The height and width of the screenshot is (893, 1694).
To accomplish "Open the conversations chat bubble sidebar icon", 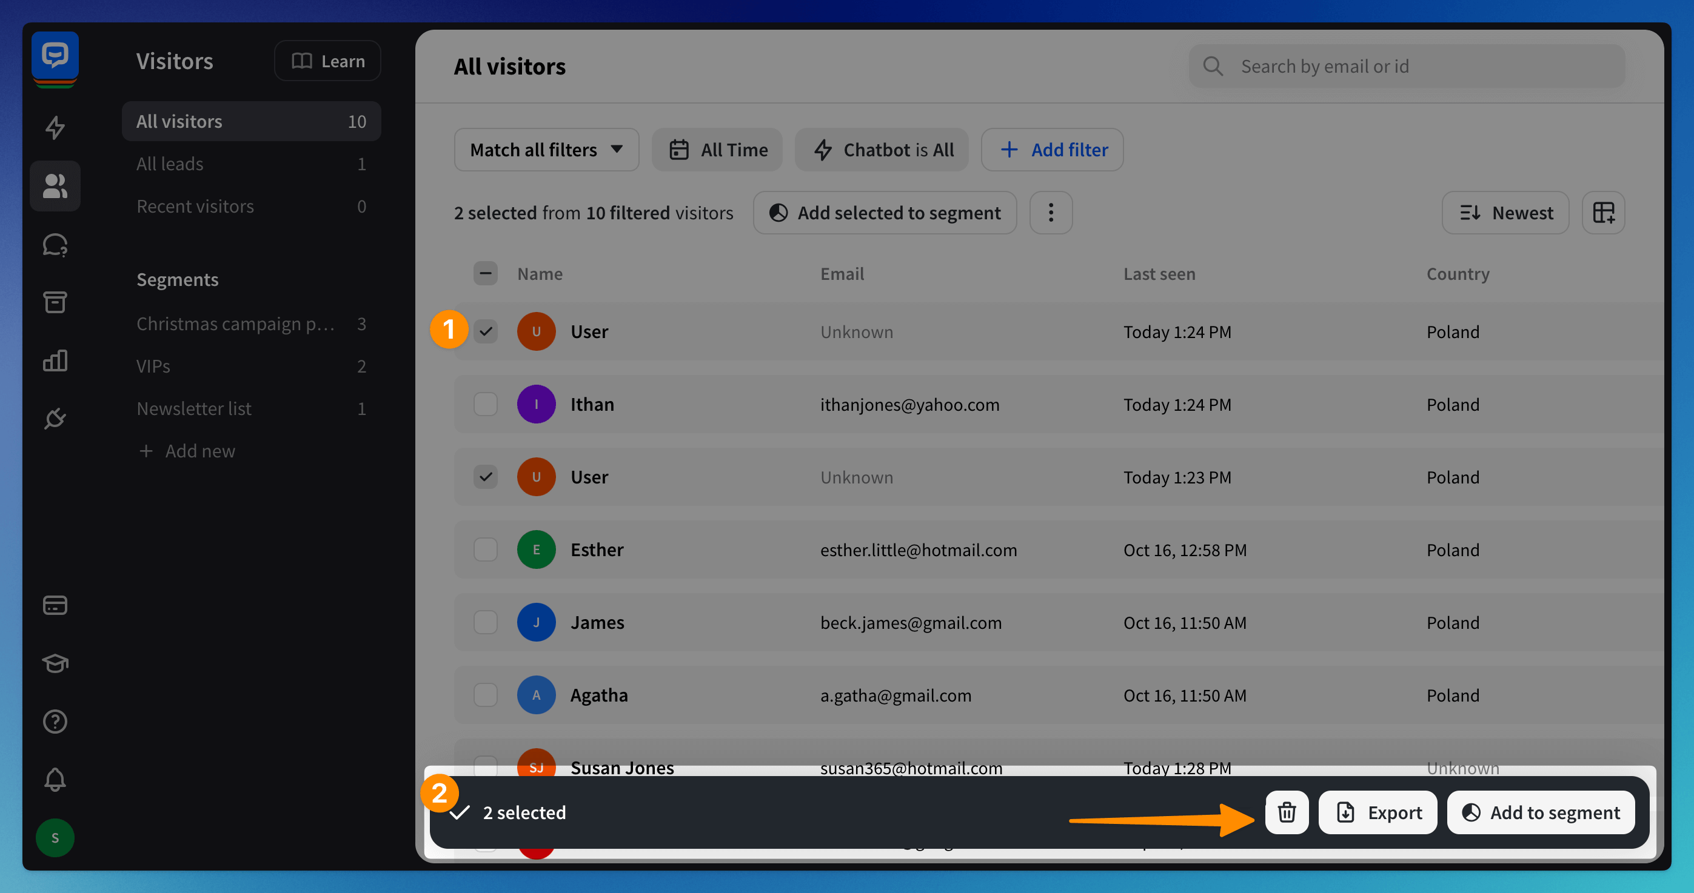I will [x=55, y=244].
